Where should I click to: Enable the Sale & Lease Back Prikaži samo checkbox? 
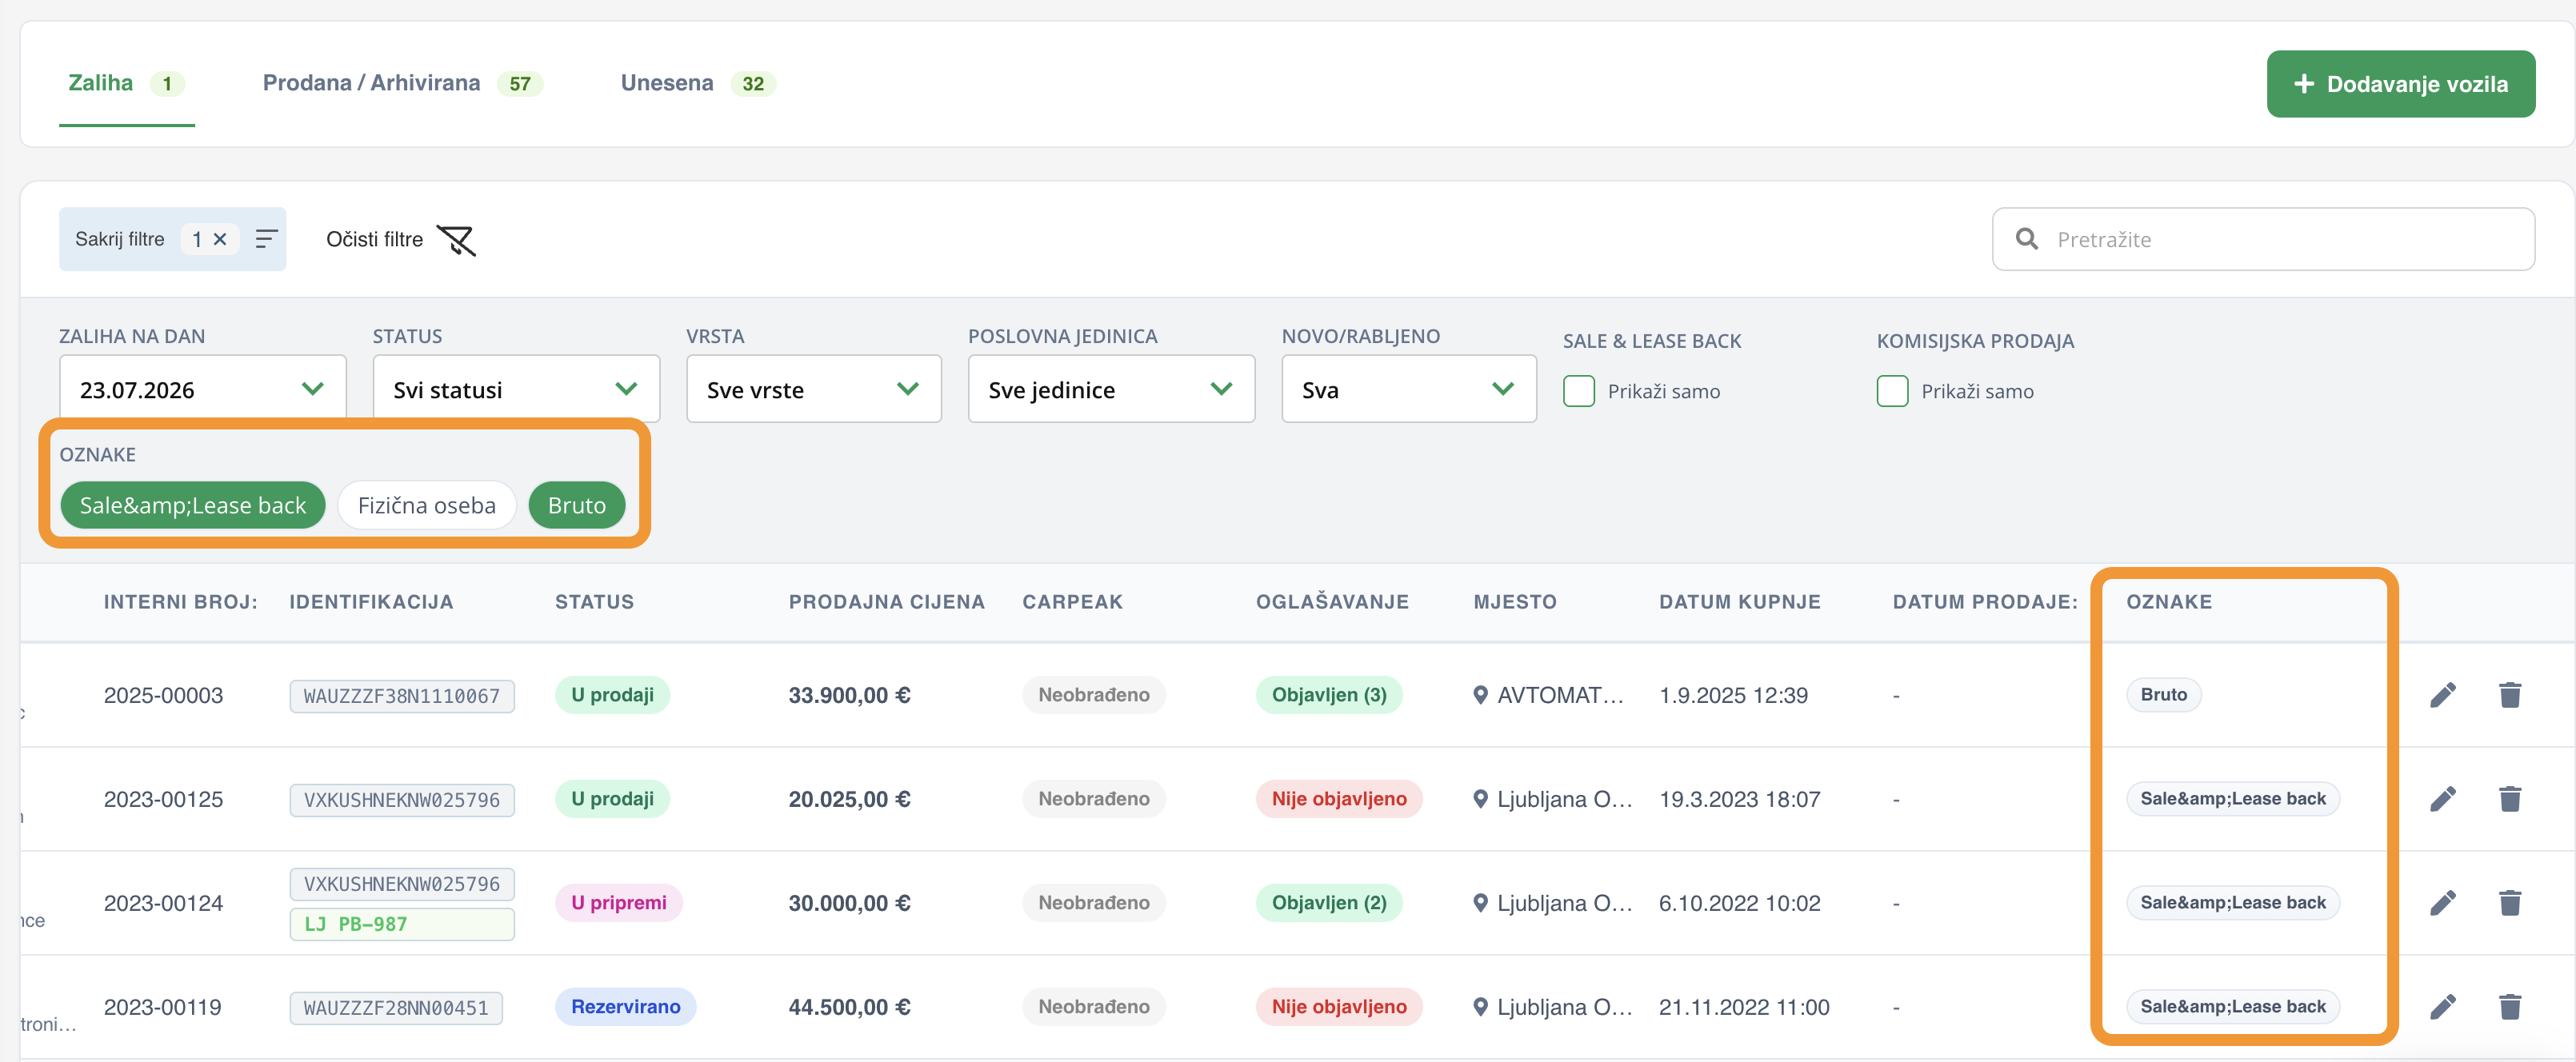coord(1578,391)
